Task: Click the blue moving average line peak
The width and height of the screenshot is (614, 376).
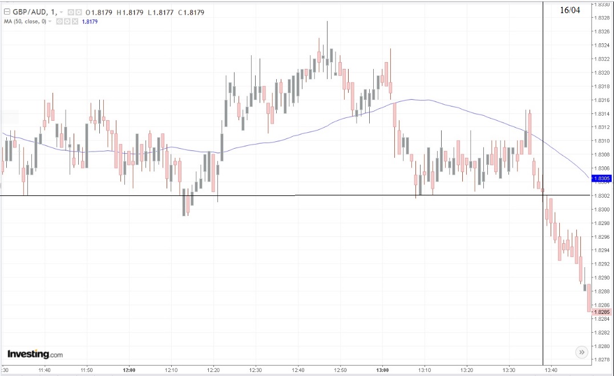Action: (x=413, y=99)
